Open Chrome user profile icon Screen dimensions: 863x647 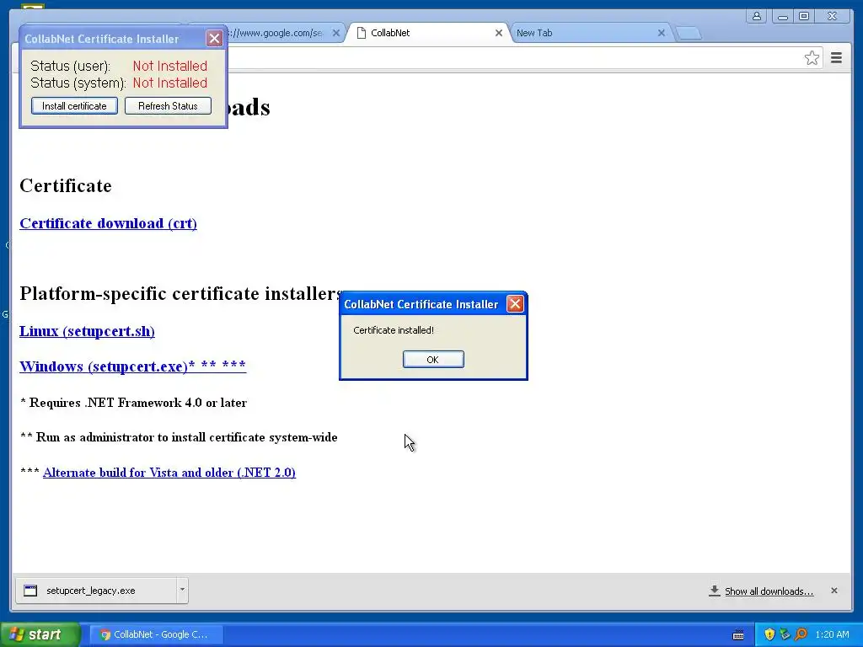pos(757,16)
